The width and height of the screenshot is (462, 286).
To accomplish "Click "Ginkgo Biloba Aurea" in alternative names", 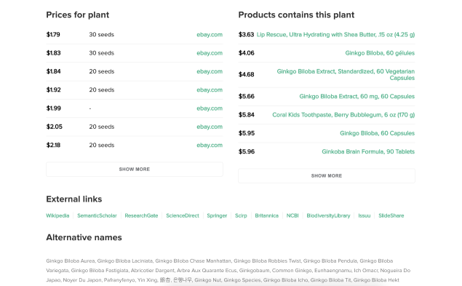I will [70, 261].
